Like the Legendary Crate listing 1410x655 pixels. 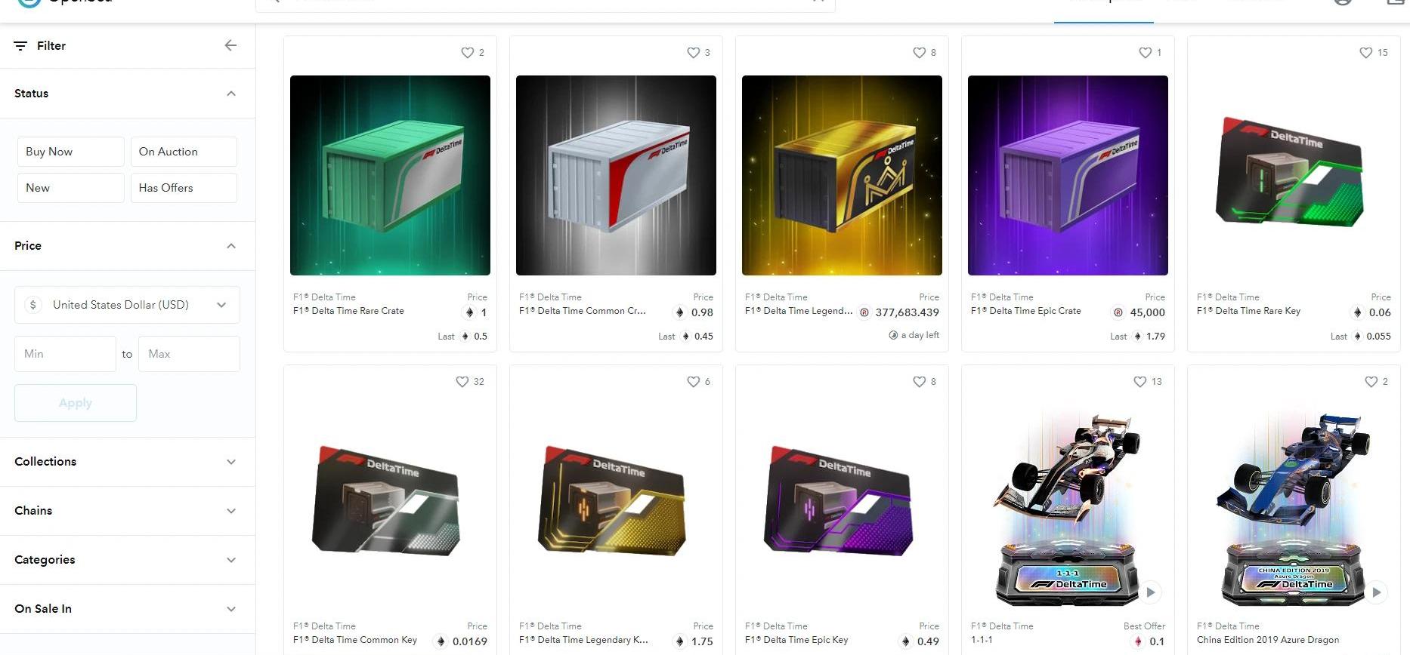919,53
